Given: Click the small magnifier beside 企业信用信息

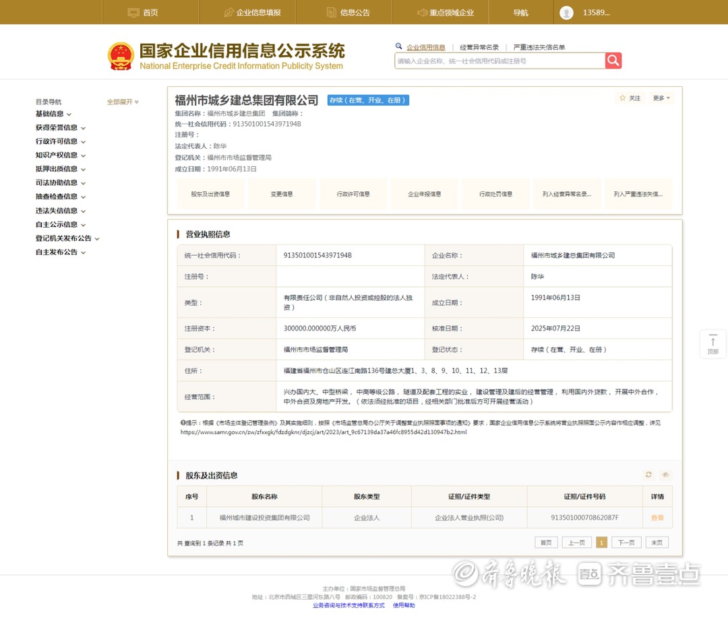Looking at the screenshot, I should point(398,46).
